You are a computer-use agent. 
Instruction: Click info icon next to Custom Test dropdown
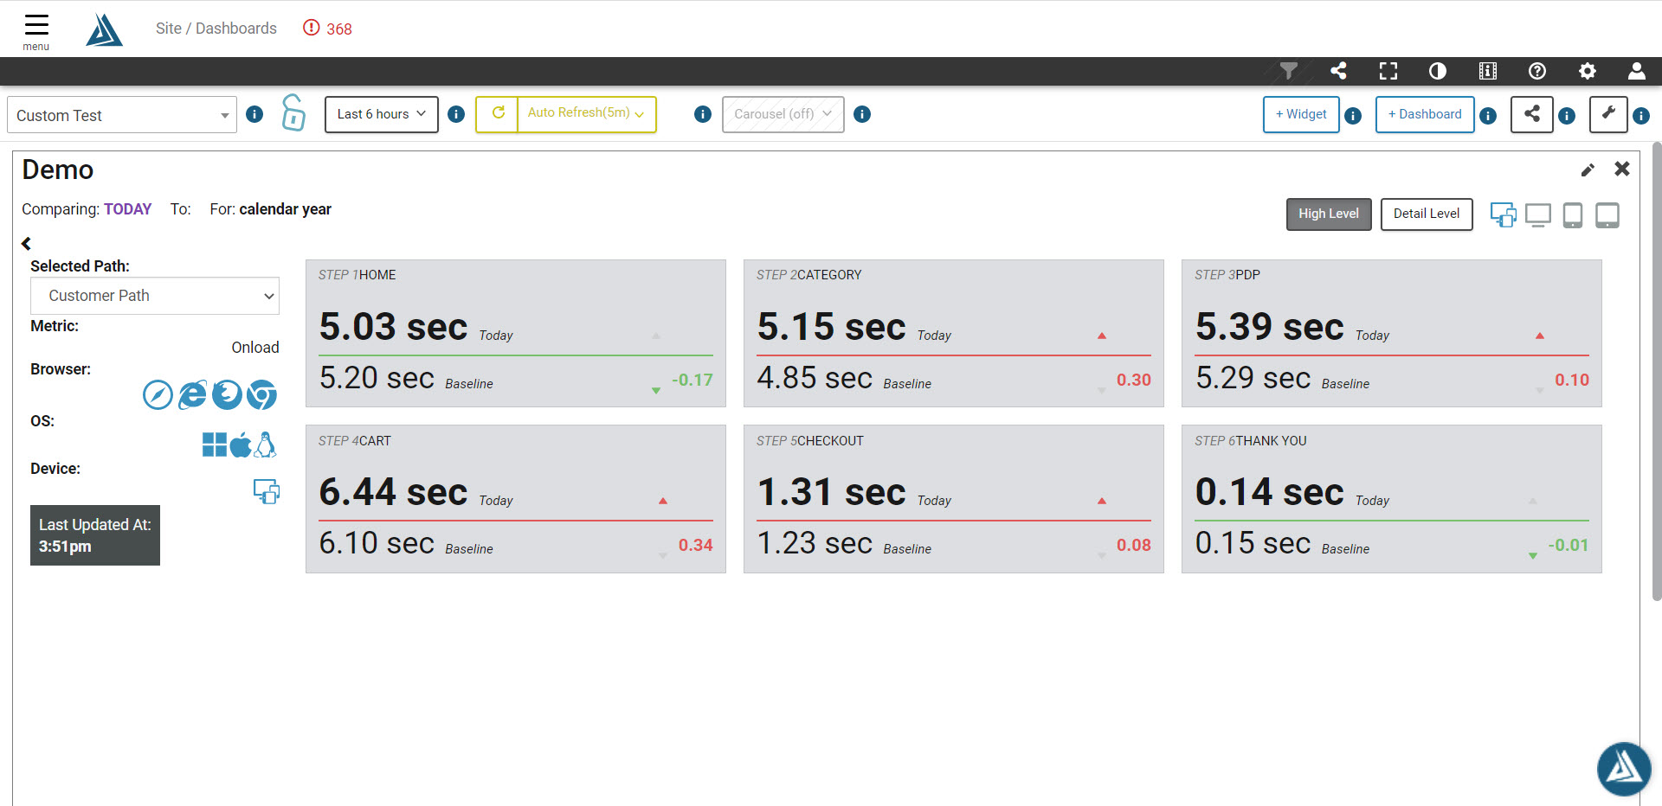(x=254, y=114)
